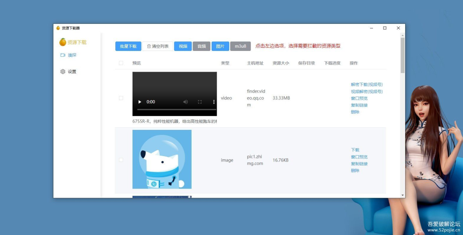463x235 pixels.
Task: Click the trash icon in 清空列表 button
Action: pyautogui.click(x=149, y=46)
